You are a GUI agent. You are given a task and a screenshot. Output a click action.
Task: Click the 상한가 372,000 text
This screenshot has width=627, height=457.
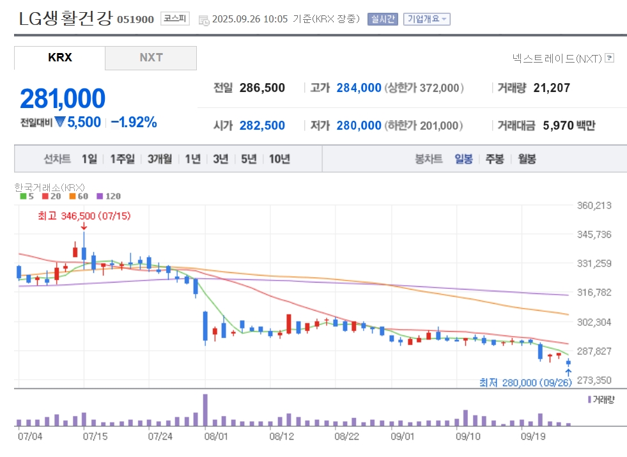click(424, 88)
